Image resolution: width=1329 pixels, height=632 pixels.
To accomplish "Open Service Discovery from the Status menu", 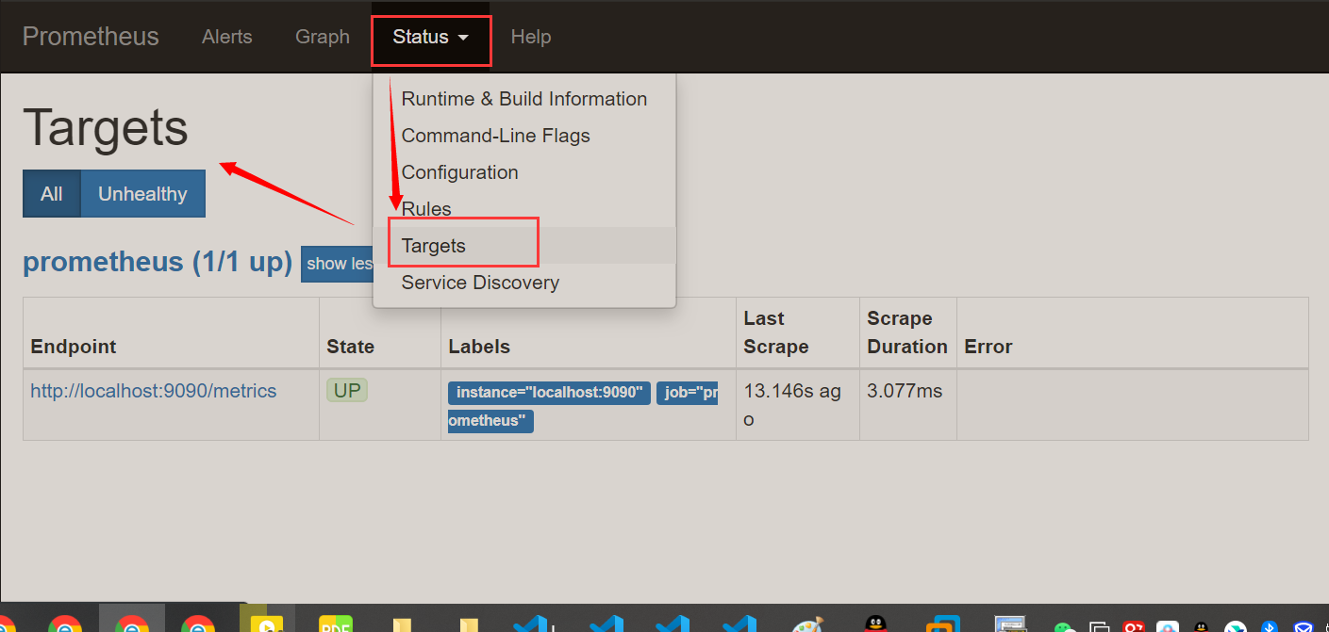I will pyautogui.click(x=524, y=283).
